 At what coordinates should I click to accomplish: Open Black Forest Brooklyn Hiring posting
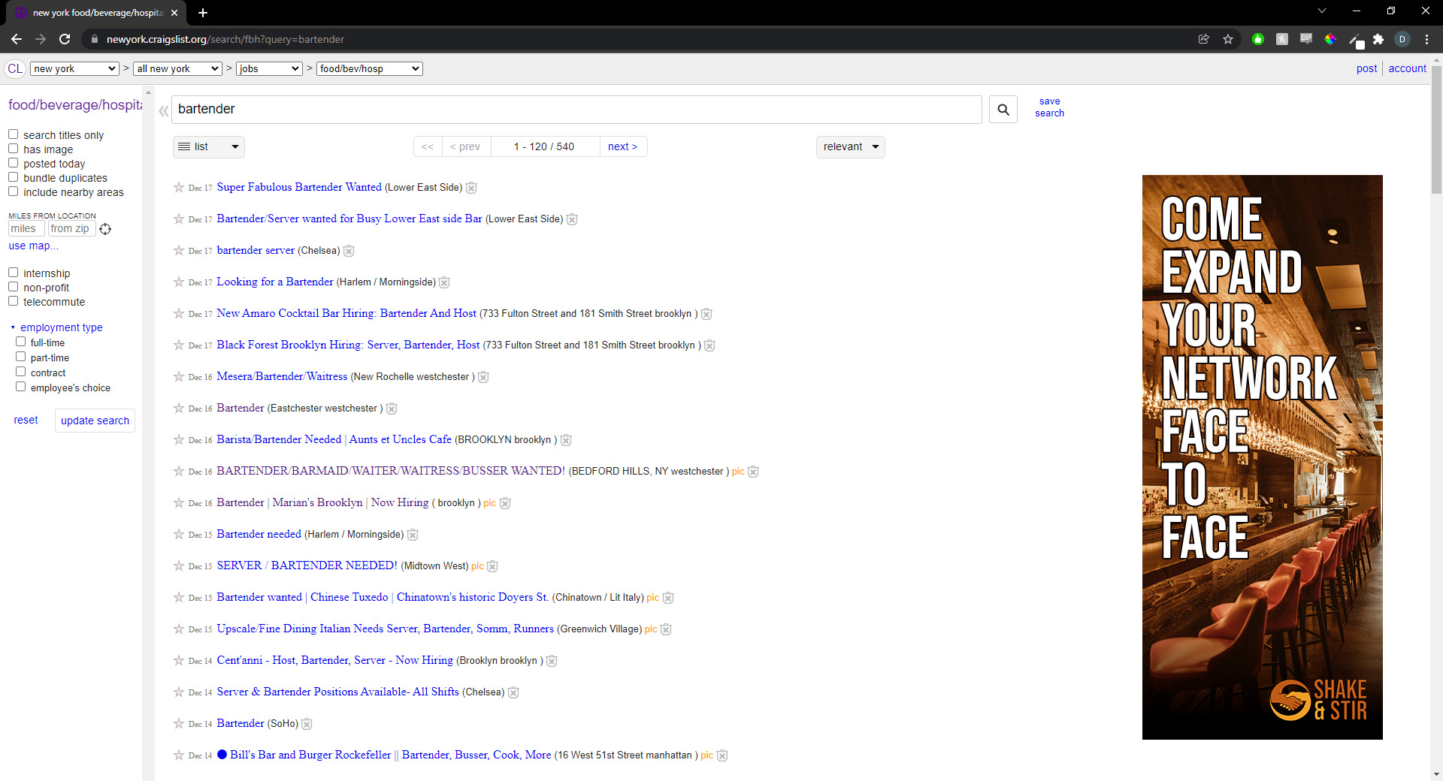coord(348,345)
